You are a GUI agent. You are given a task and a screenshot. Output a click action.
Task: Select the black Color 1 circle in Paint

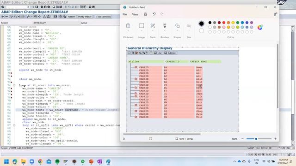click(x=202, y=24)
